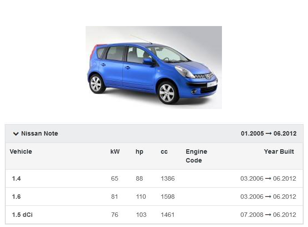
Task: Collapse the Nissan Note chevron arrow
Action: (x=16, y=134)
